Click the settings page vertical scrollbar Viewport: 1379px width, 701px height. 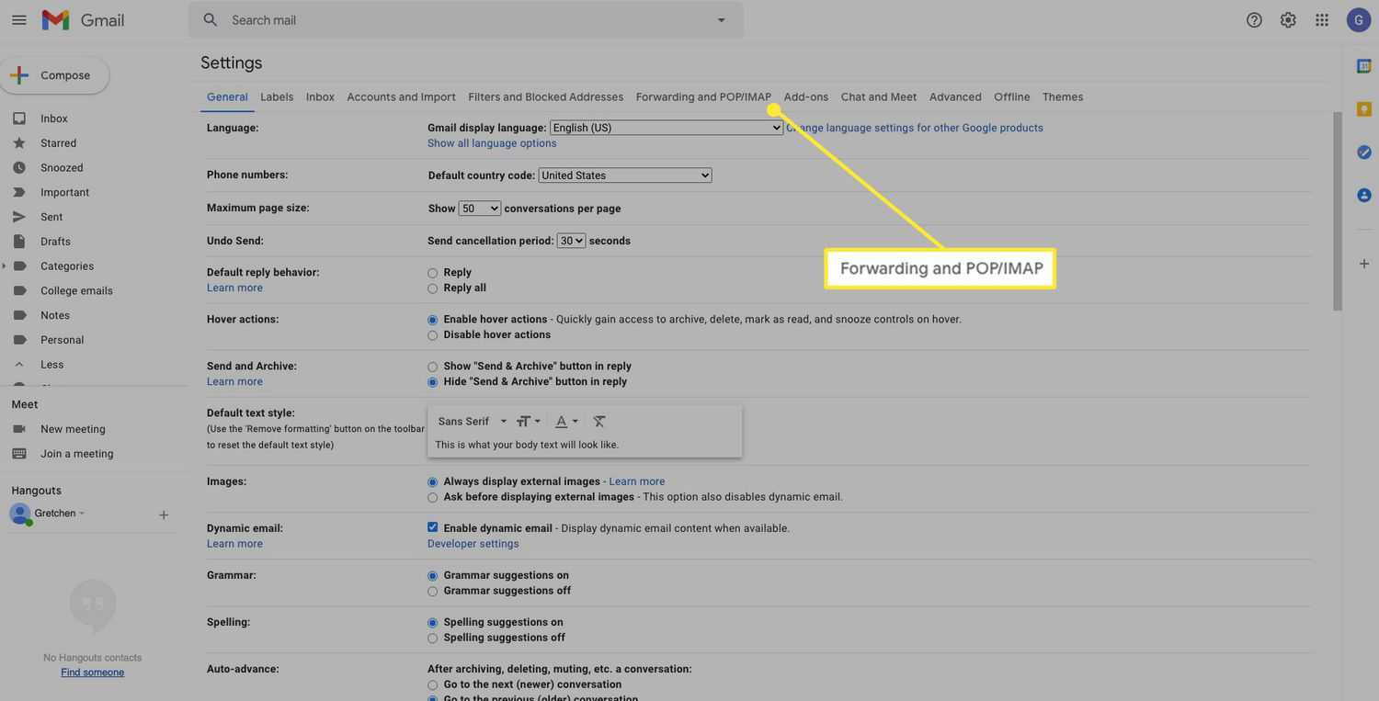coord(1338,211)
